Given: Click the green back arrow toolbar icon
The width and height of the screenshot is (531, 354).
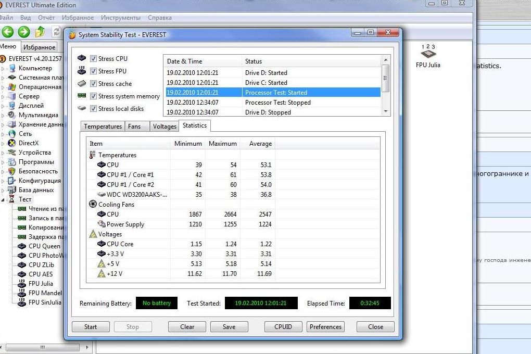Looking at the screenshot, I should pyautogui.click(x=7, y=32).
